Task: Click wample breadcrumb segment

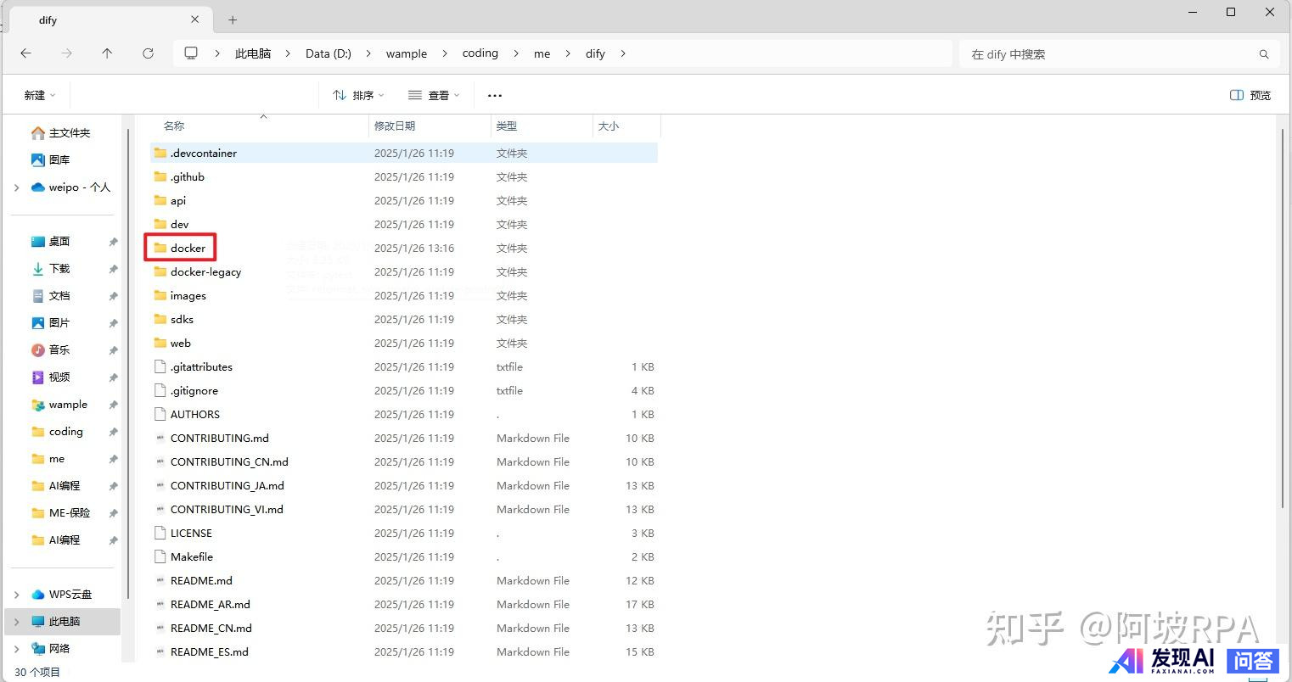Action: pos(407,53)
